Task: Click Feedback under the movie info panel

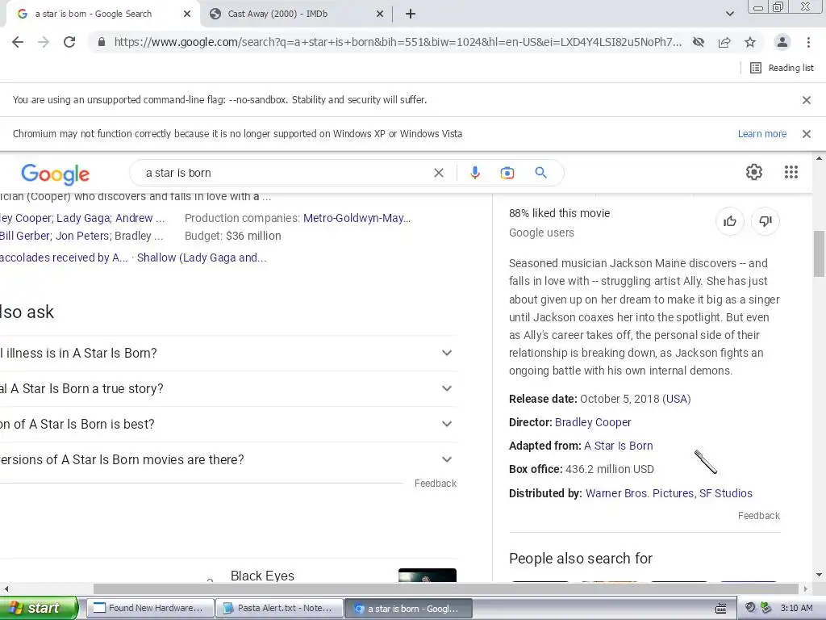Action: (x=758, y=516)
